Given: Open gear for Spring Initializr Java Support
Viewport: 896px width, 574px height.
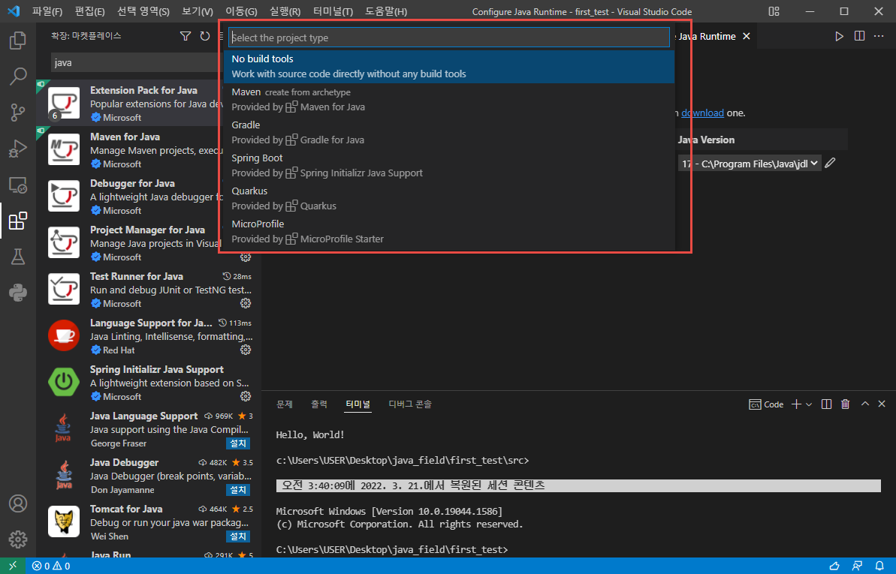Looking at the screenshot, I should click(x=246, y=396).
